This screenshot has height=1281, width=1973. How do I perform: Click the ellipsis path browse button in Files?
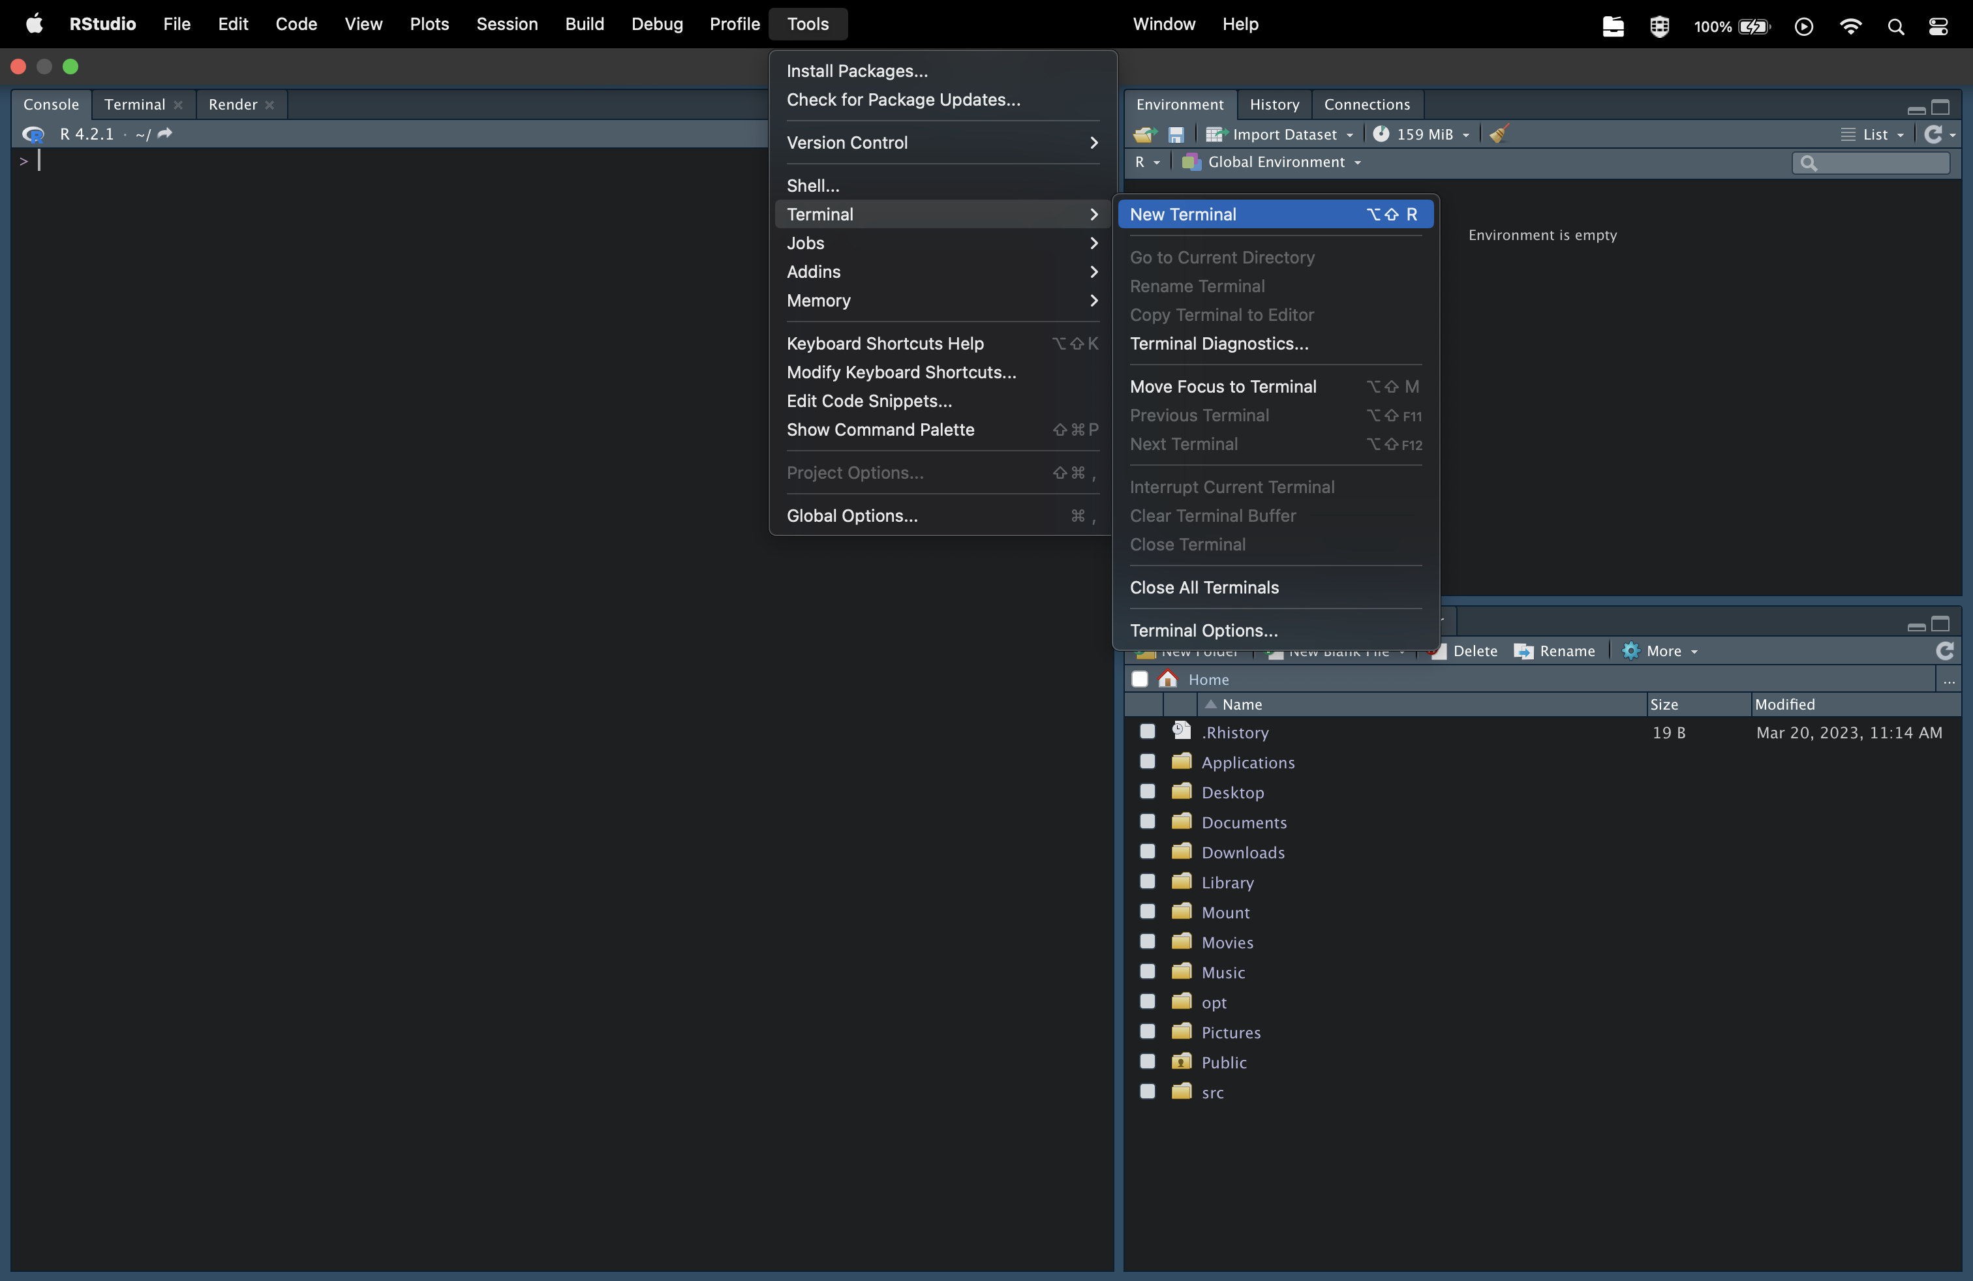1948,680
